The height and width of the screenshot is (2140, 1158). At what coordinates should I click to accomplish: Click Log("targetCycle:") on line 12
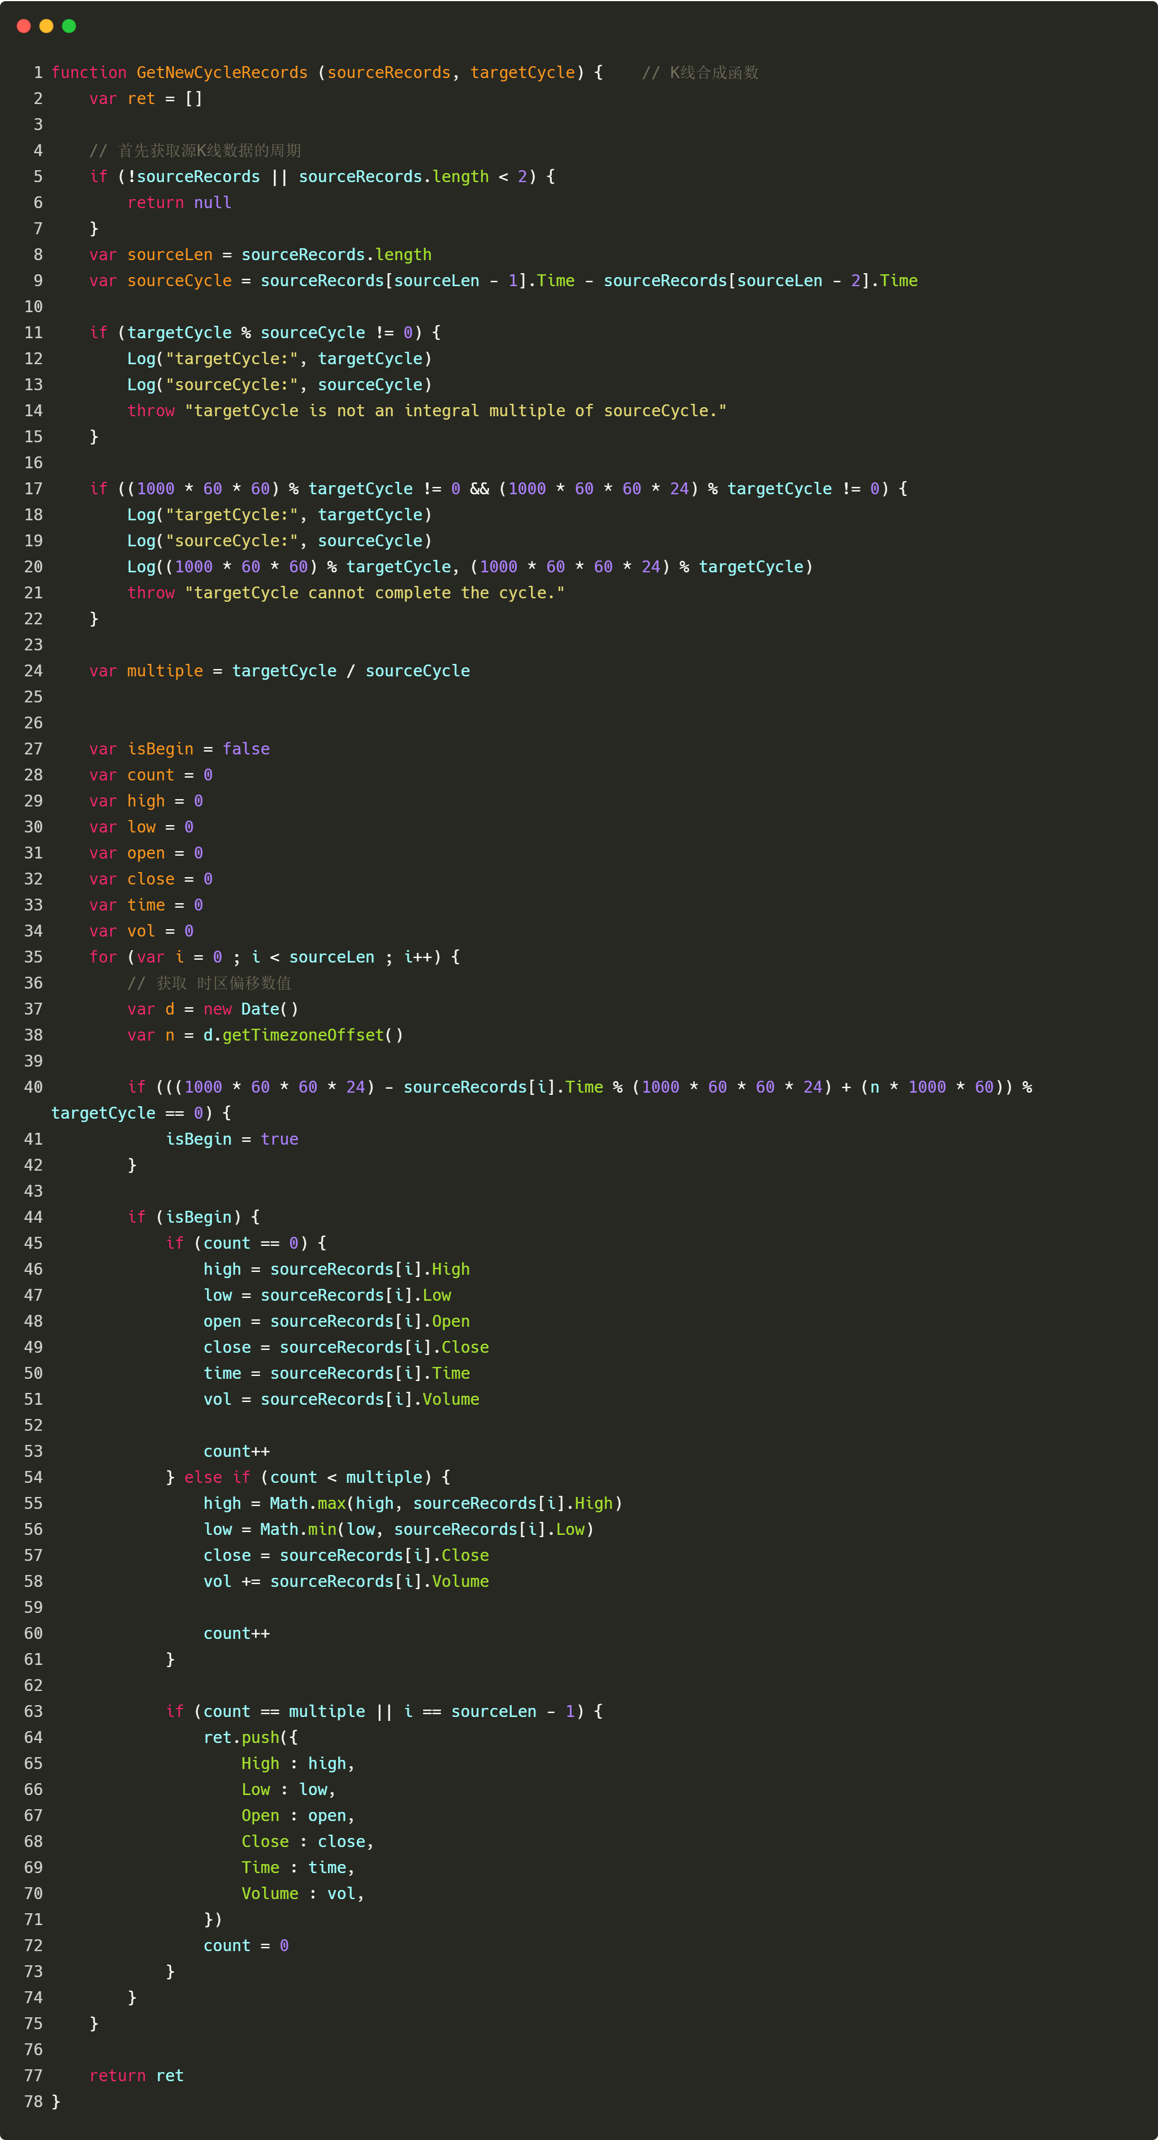[280, 359]
